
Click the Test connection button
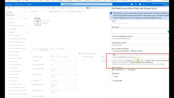click(88, 57)
